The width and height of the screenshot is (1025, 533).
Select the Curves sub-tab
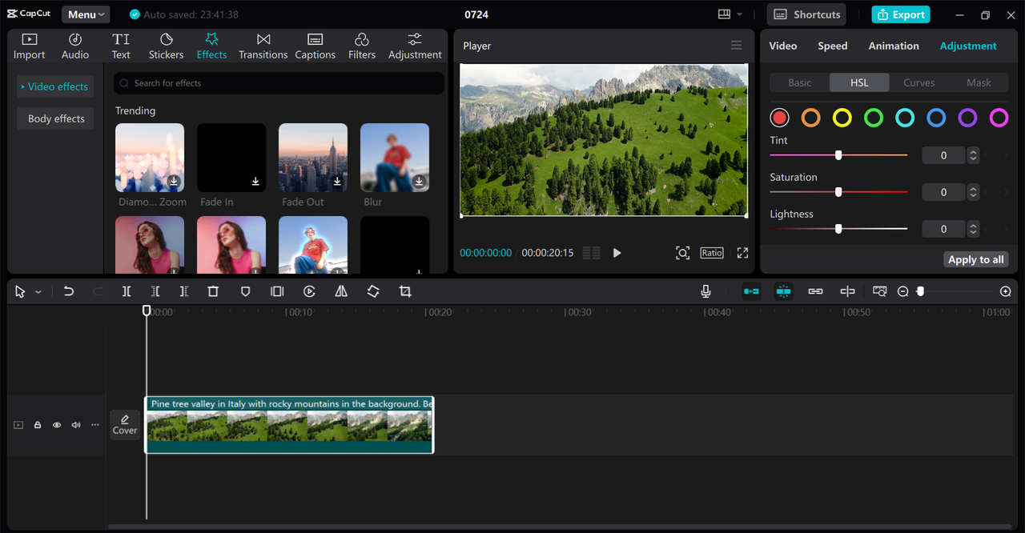click(918, 82)
